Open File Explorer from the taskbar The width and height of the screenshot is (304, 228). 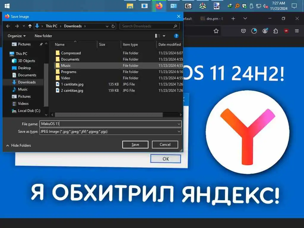pyautogui.click(x=130, y=6)
